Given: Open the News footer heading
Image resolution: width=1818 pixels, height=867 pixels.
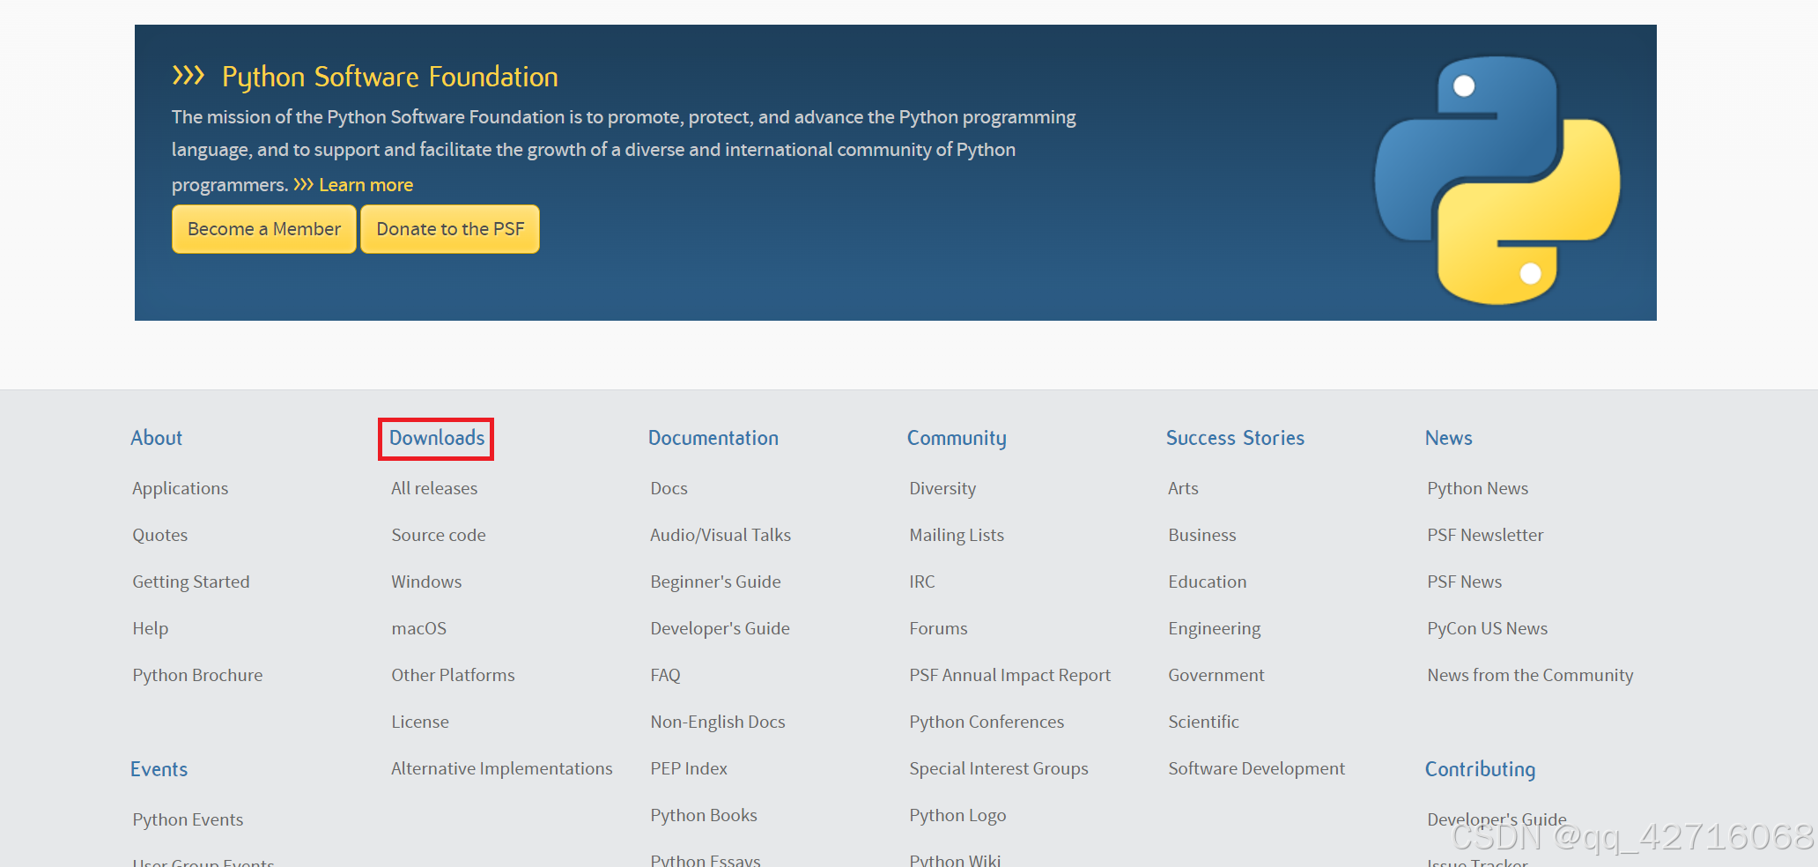Looking at the screenshot, I should [x=1449, y=438].
